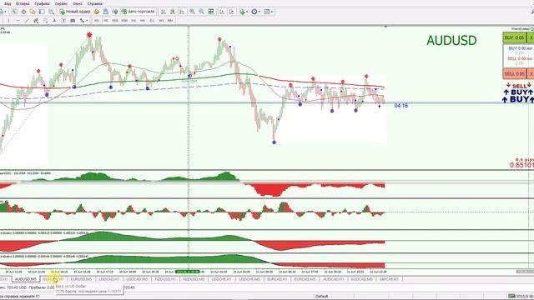The height and width of the screenshot is (300, 534).
Task: Select the text A drawing tool
Action: pos(54,20)
